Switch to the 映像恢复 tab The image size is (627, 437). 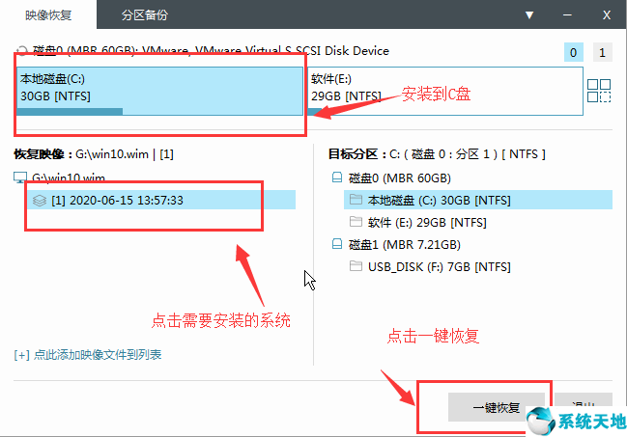pyautogui.click(x=48, y=15)
